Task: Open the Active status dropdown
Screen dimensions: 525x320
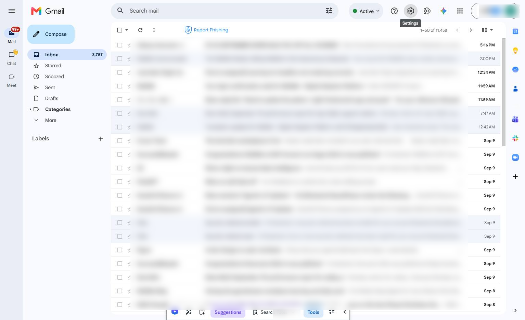Action: tap(366, 11)
